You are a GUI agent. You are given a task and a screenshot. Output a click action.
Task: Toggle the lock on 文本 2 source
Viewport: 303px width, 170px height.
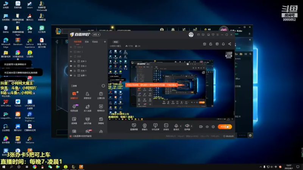coord(75,66)
